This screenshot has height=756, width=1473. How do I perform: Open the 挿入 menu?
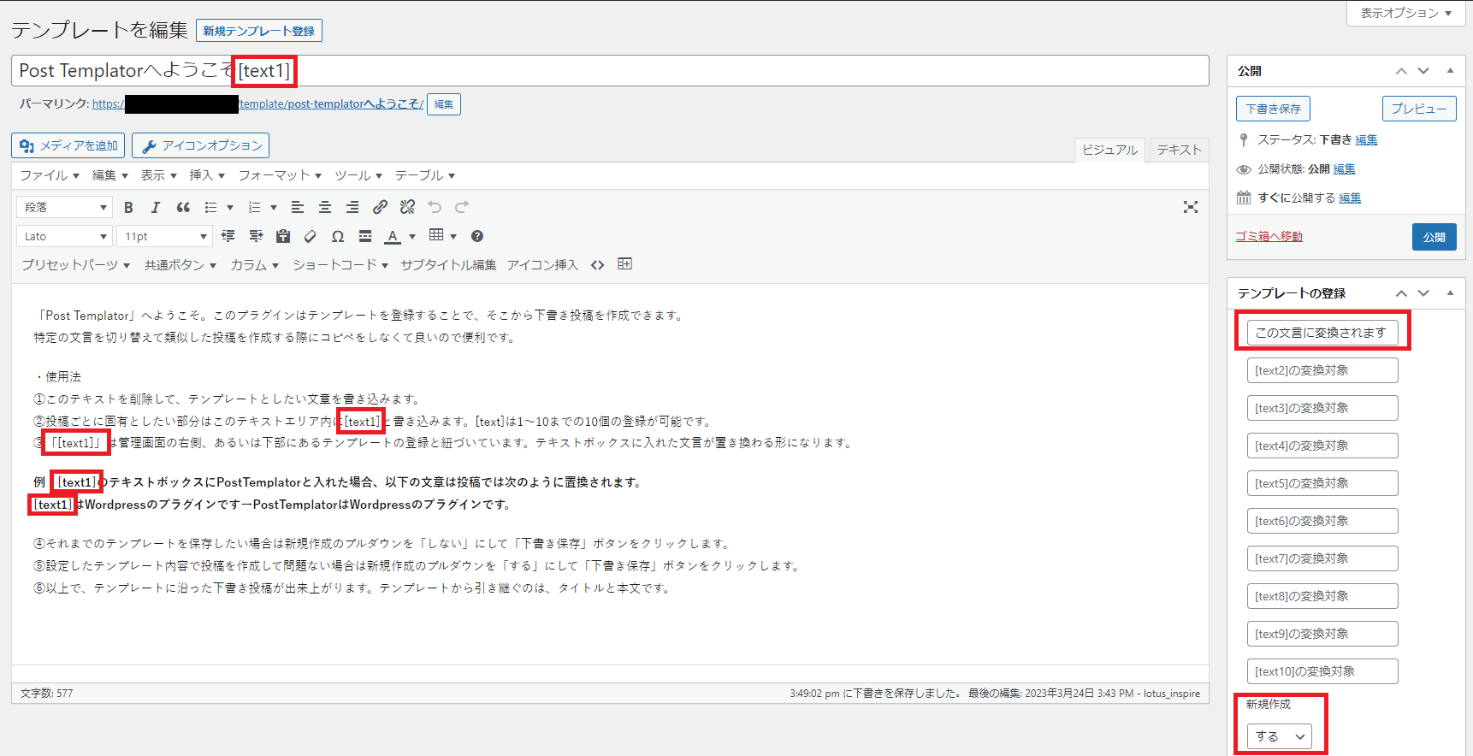click(207, 175)
